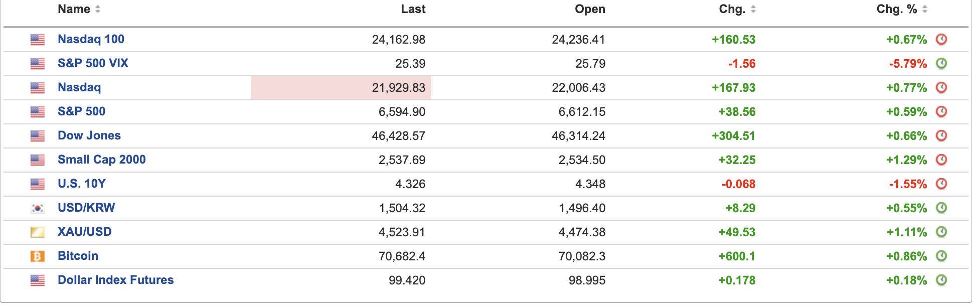Click the red clock icon for U.S. 10Y

(941, 184)
